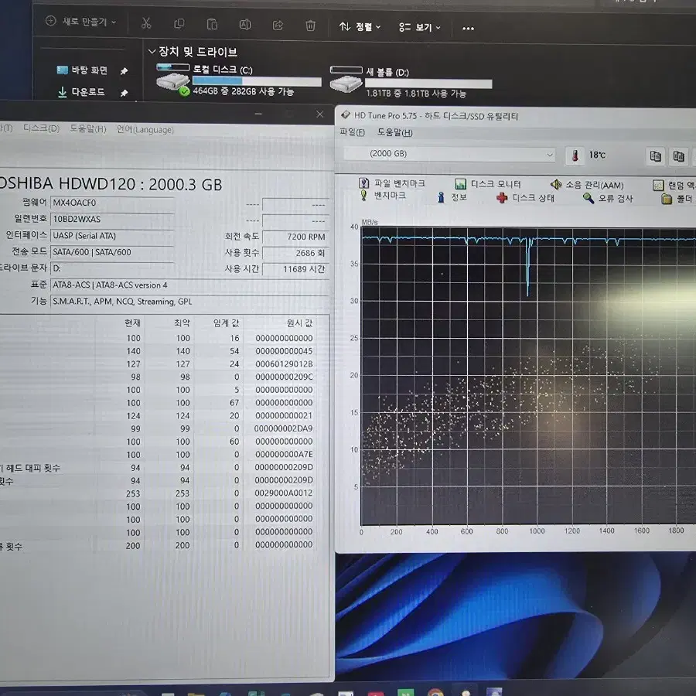Switch to the 오류 검사 tab
The width and height of the screenshot is (696, 696).
pyautogui.click(x=608, y=199)
